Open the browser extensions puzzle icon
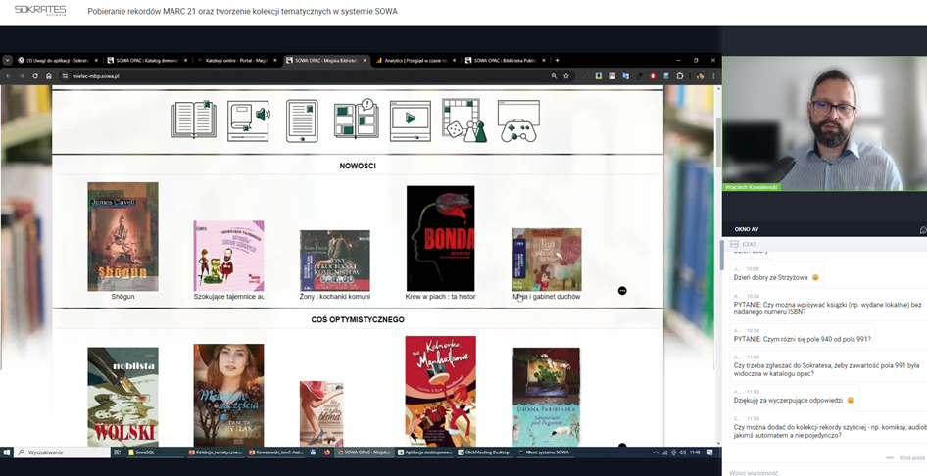The image size is (927, 476). coord(680,76)
